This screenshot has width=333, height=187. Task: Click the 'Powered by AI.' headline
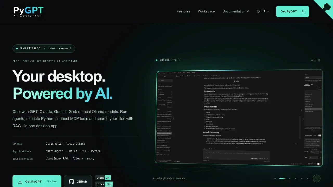pyautogui.click(x=63, y=93)
